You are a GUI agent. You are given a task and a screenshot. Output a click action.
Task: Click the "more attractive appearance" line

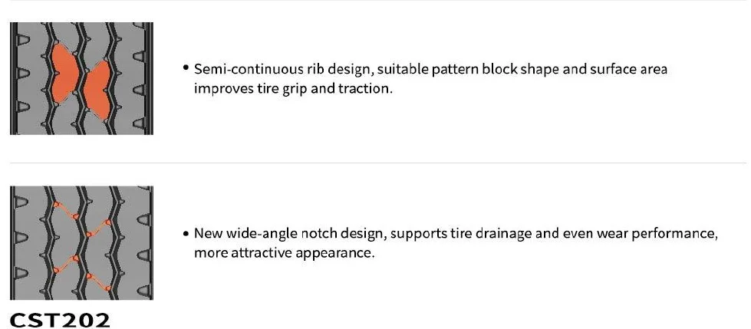click(x=284, y=252)
